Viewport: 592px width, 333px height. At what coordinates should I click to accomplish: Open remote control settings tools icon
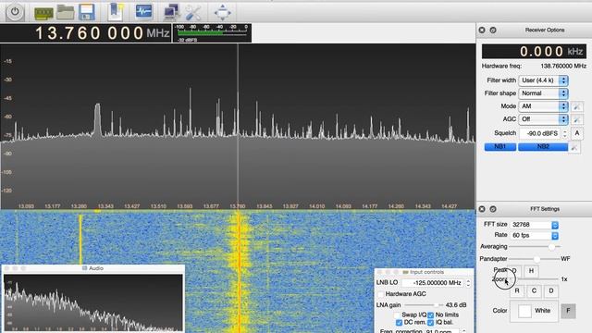193,12
